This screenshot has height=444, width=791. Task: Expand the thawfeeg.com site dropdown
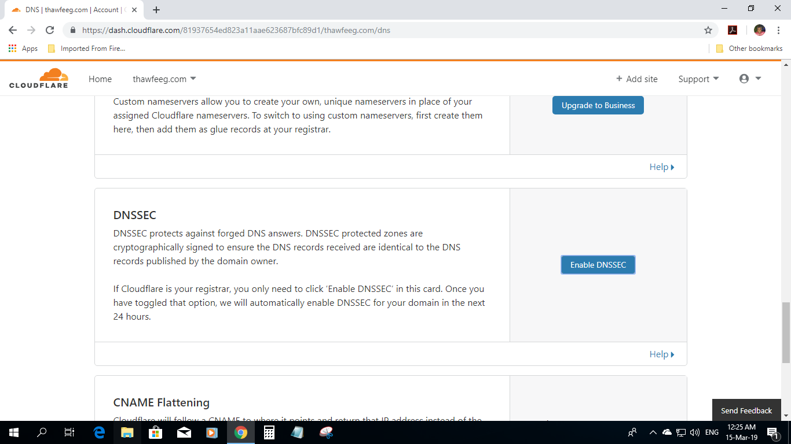point(164,79)
